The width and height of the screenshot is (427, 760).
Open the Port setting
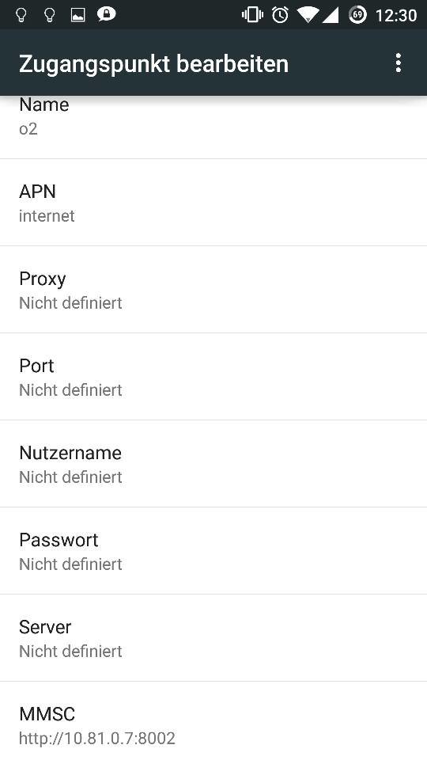tap(213, 377)
